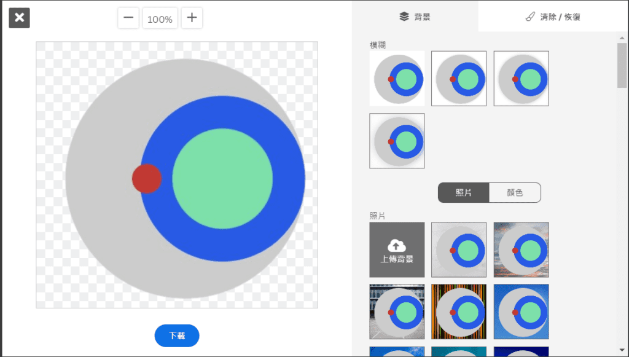The width and height of the screenshot is (629, 357).
Task: Click the scrollbar thumb in backgrounds panel
Action: pos(622,65)
